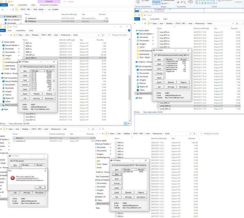This screenshot has height=218, width=244.
Task: Select the Magnifier tool in Paint
Action: tap(184, 2)
